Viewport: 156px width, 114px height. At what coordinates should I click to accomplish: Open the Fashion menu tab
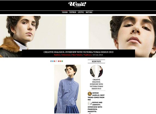(x=65, y=12)
